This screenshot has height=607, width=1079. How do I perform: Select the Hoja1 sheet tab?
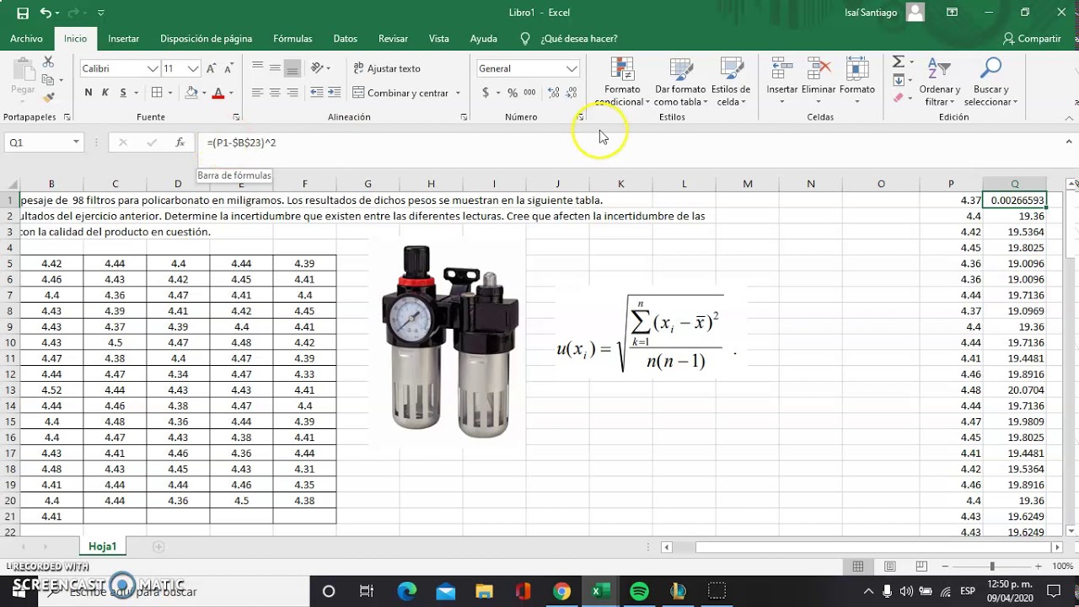click(x=102, y=546)
